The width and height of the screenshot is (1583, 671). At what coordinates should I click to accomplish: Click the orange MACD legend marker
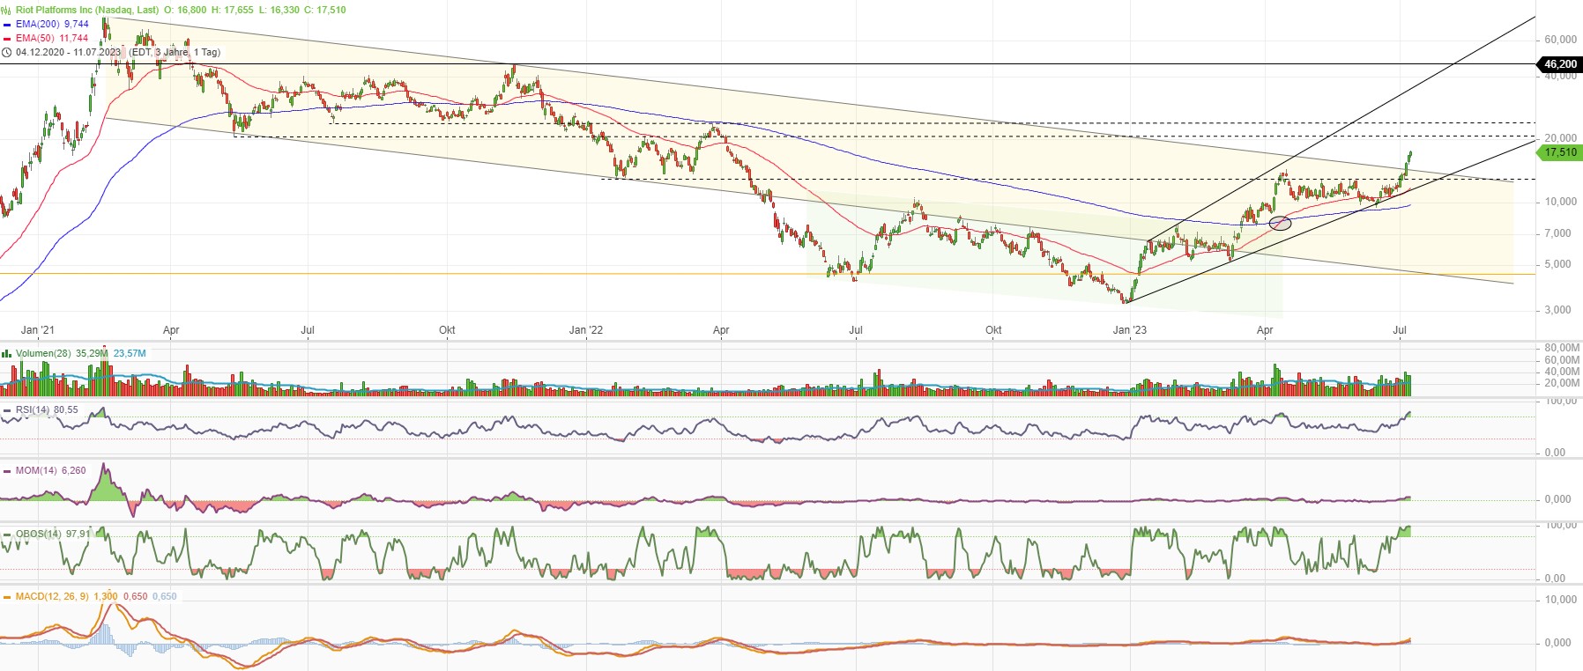(x=7, y=597)
